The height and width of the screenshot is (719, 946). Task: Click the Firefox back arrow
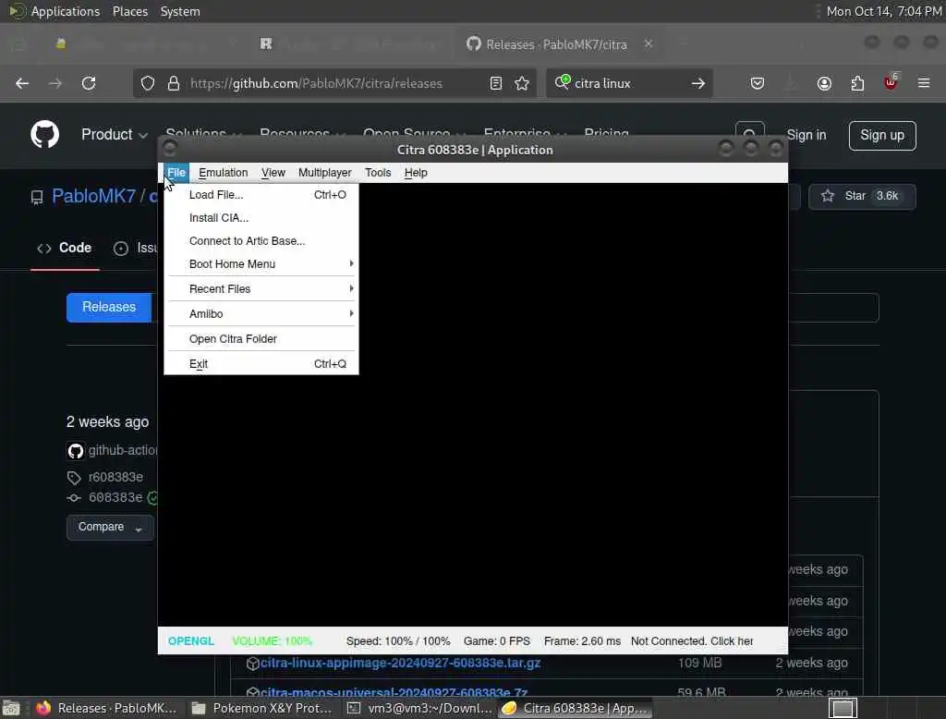click(22, 83)
